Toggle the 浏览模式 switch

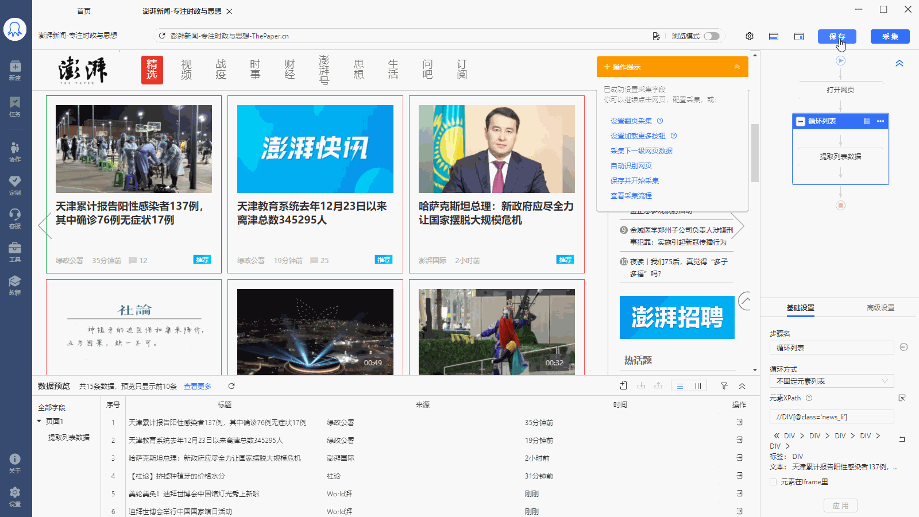coord(712,36)
